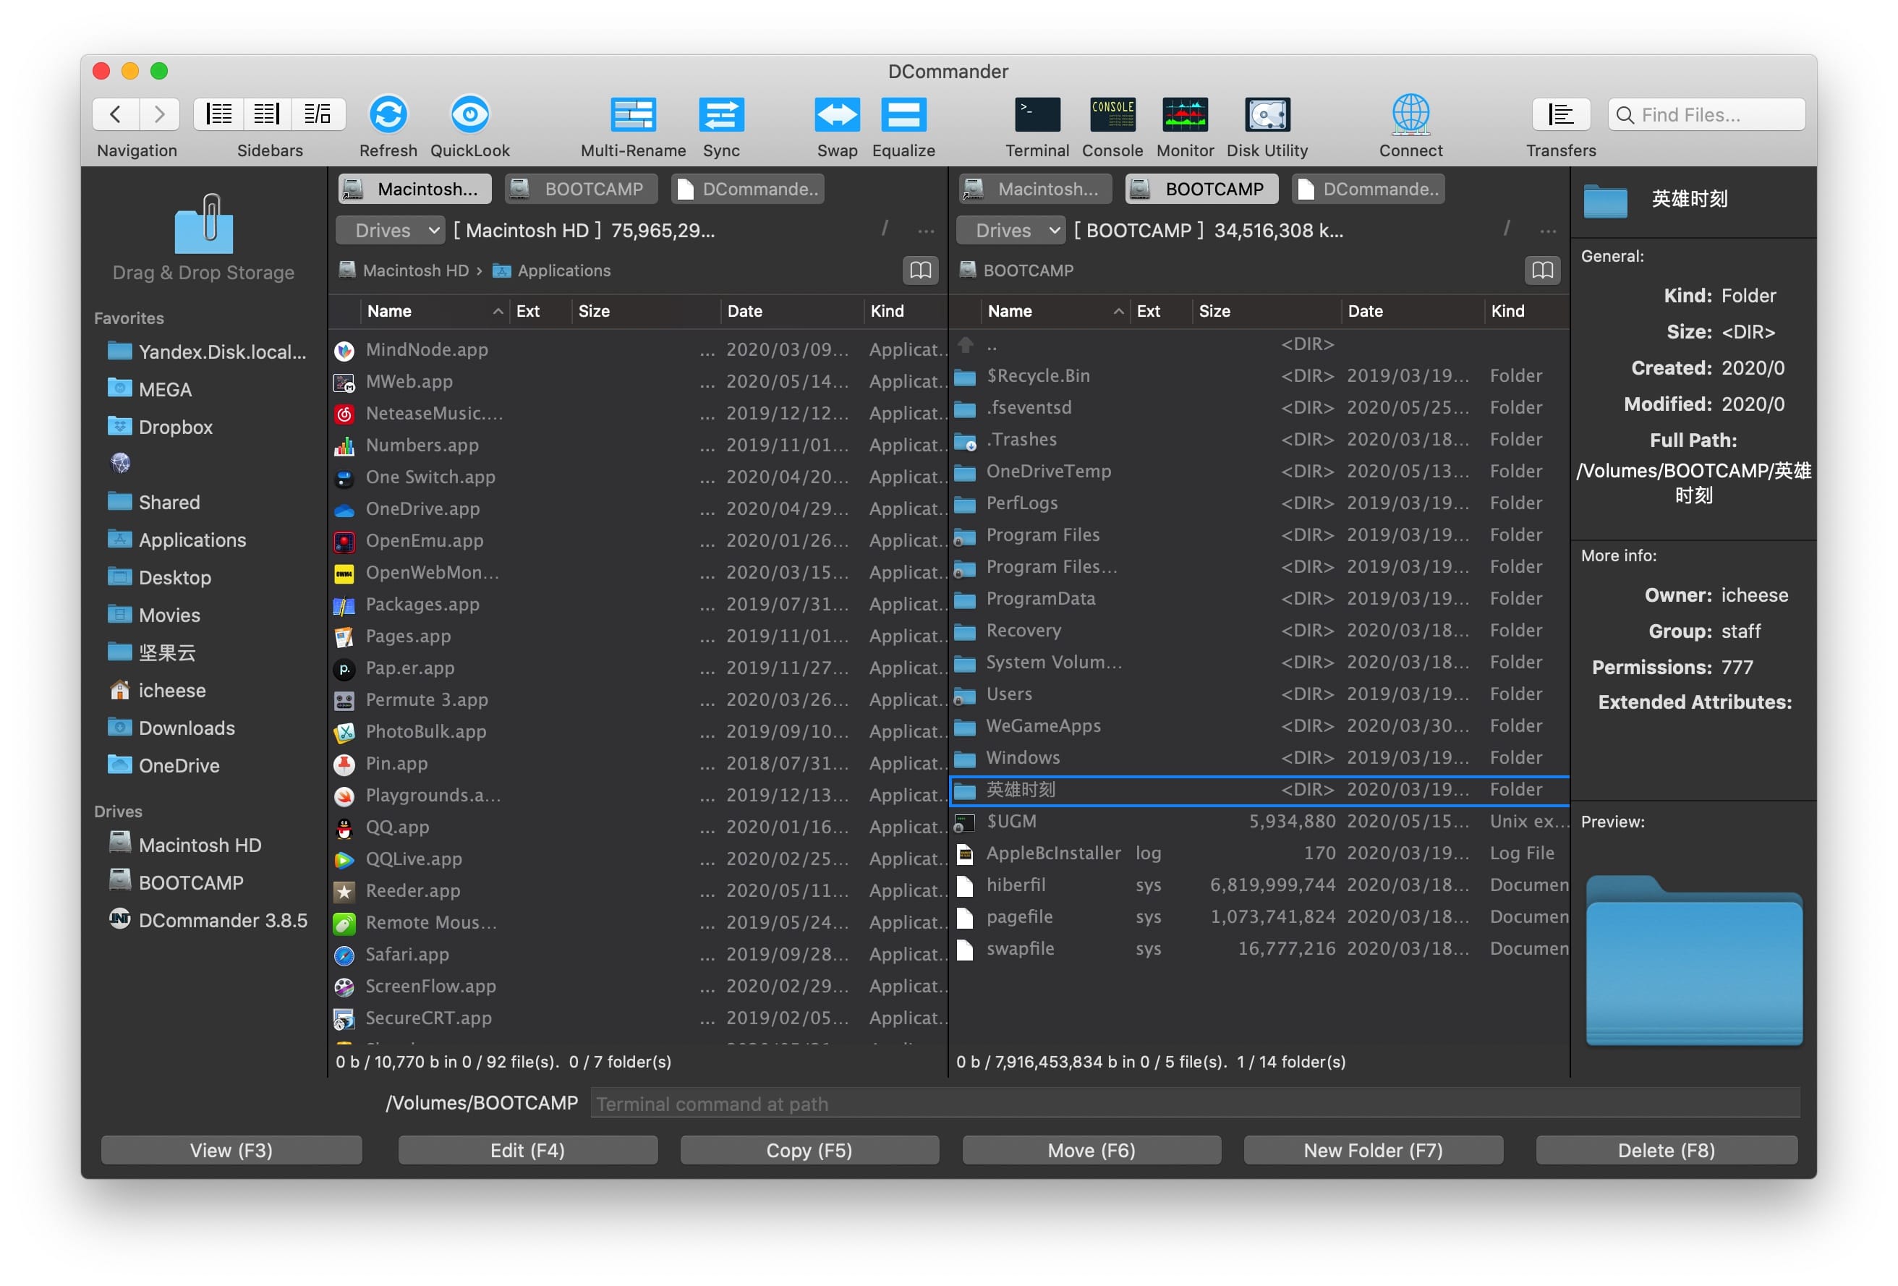
Task: Open Terminal from toolbar
Action: click(x=1037, y=115)
